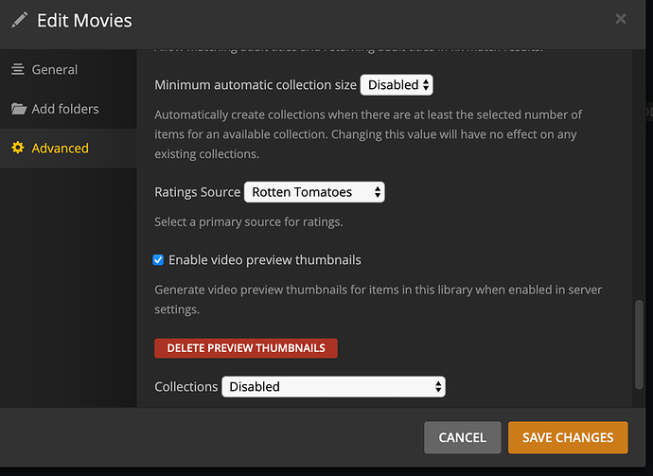Open the Ratings Source dropdown
The image size is (653, 476).
(x=314, y=192)
